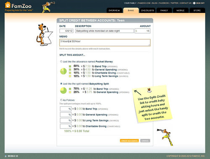The height and width of the screenshot is (159, 210).
Task: Click the Pocket Money allowance pie chart
Action: pyautogui.click(x=63, y=71)
